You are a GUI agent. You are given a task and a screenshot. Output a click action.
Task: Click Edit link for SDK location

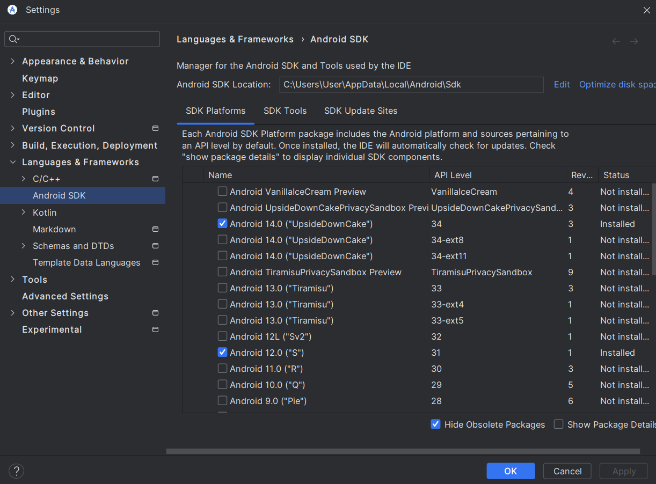(x=562, y=84)
